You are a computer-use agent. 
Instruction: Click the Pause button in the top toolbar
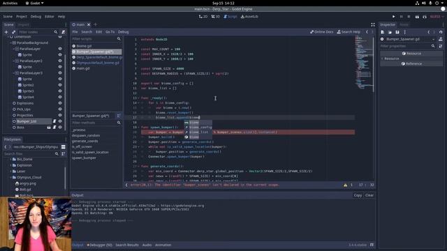click(x=401, y=17)
